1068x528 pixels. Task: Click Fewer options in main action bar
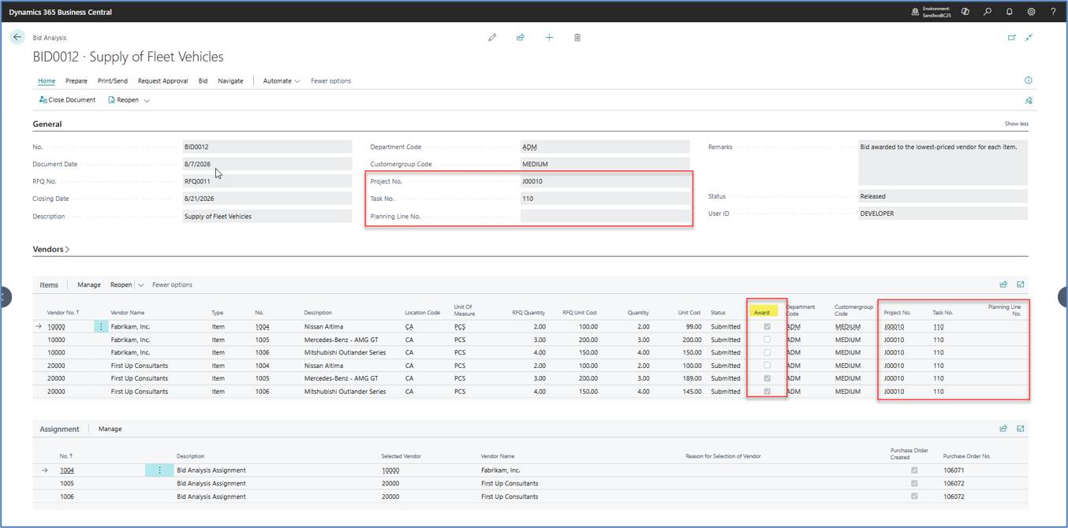(x=331, y=80)
